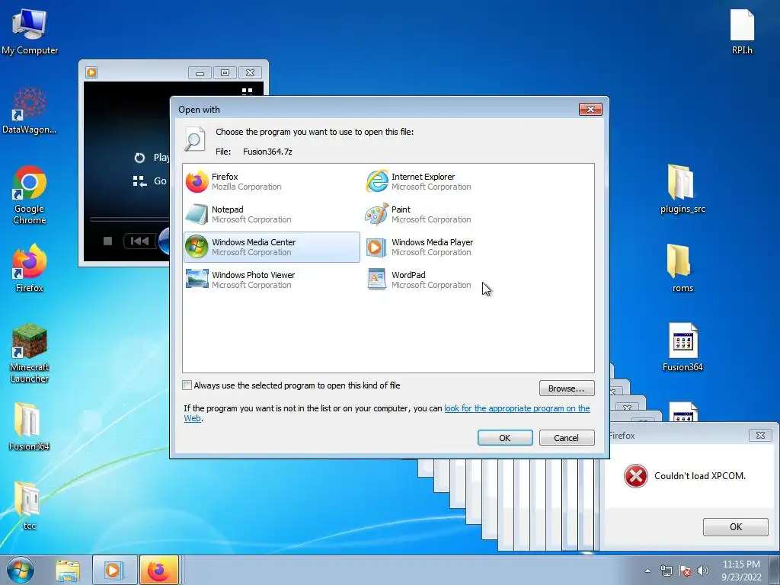
Task: Open Minecraft Launcher shortcut
Action: pos(30,353)
